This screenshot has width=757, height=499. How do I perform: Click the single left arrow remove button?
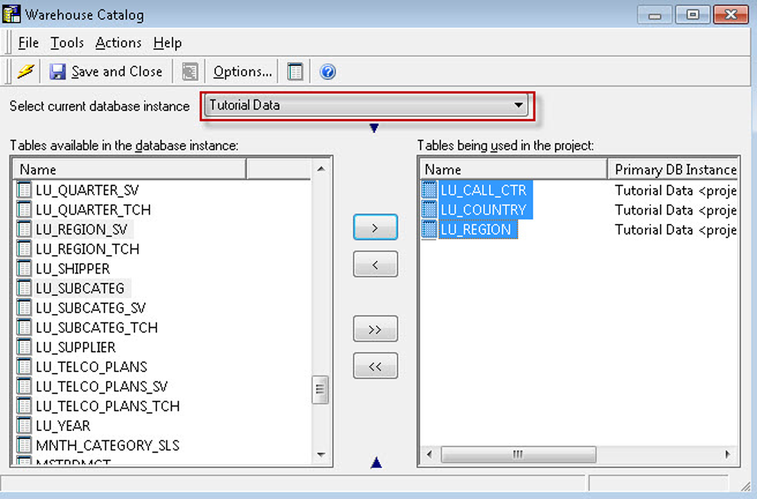[375, 264]
